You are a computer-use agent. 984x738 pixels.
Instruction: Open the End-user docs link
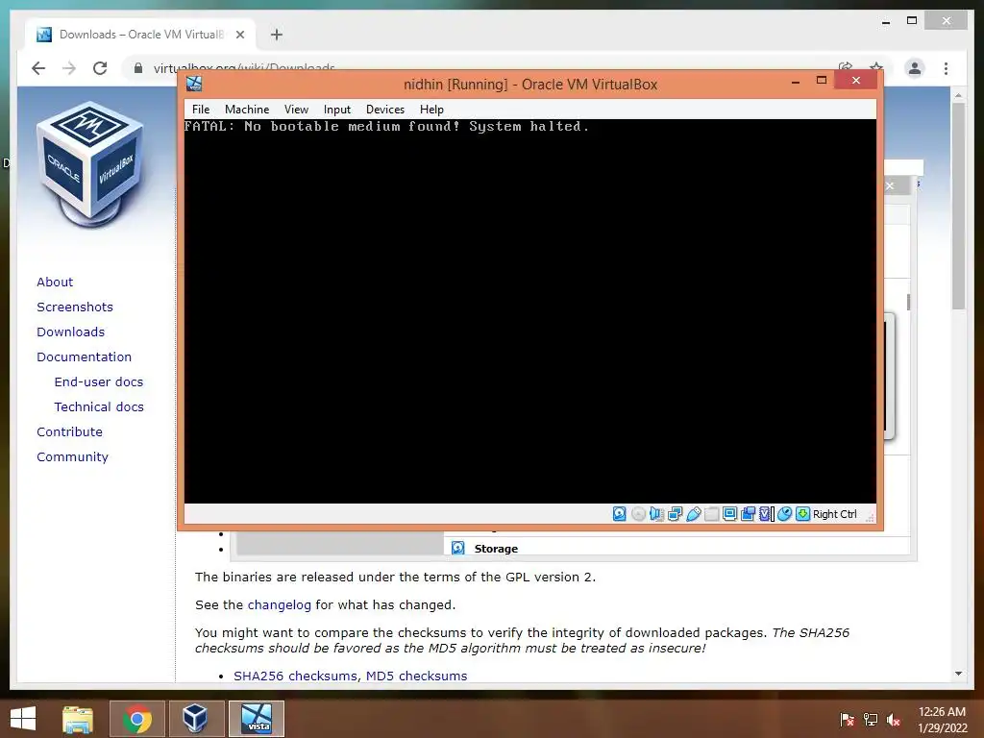[99, 381]
